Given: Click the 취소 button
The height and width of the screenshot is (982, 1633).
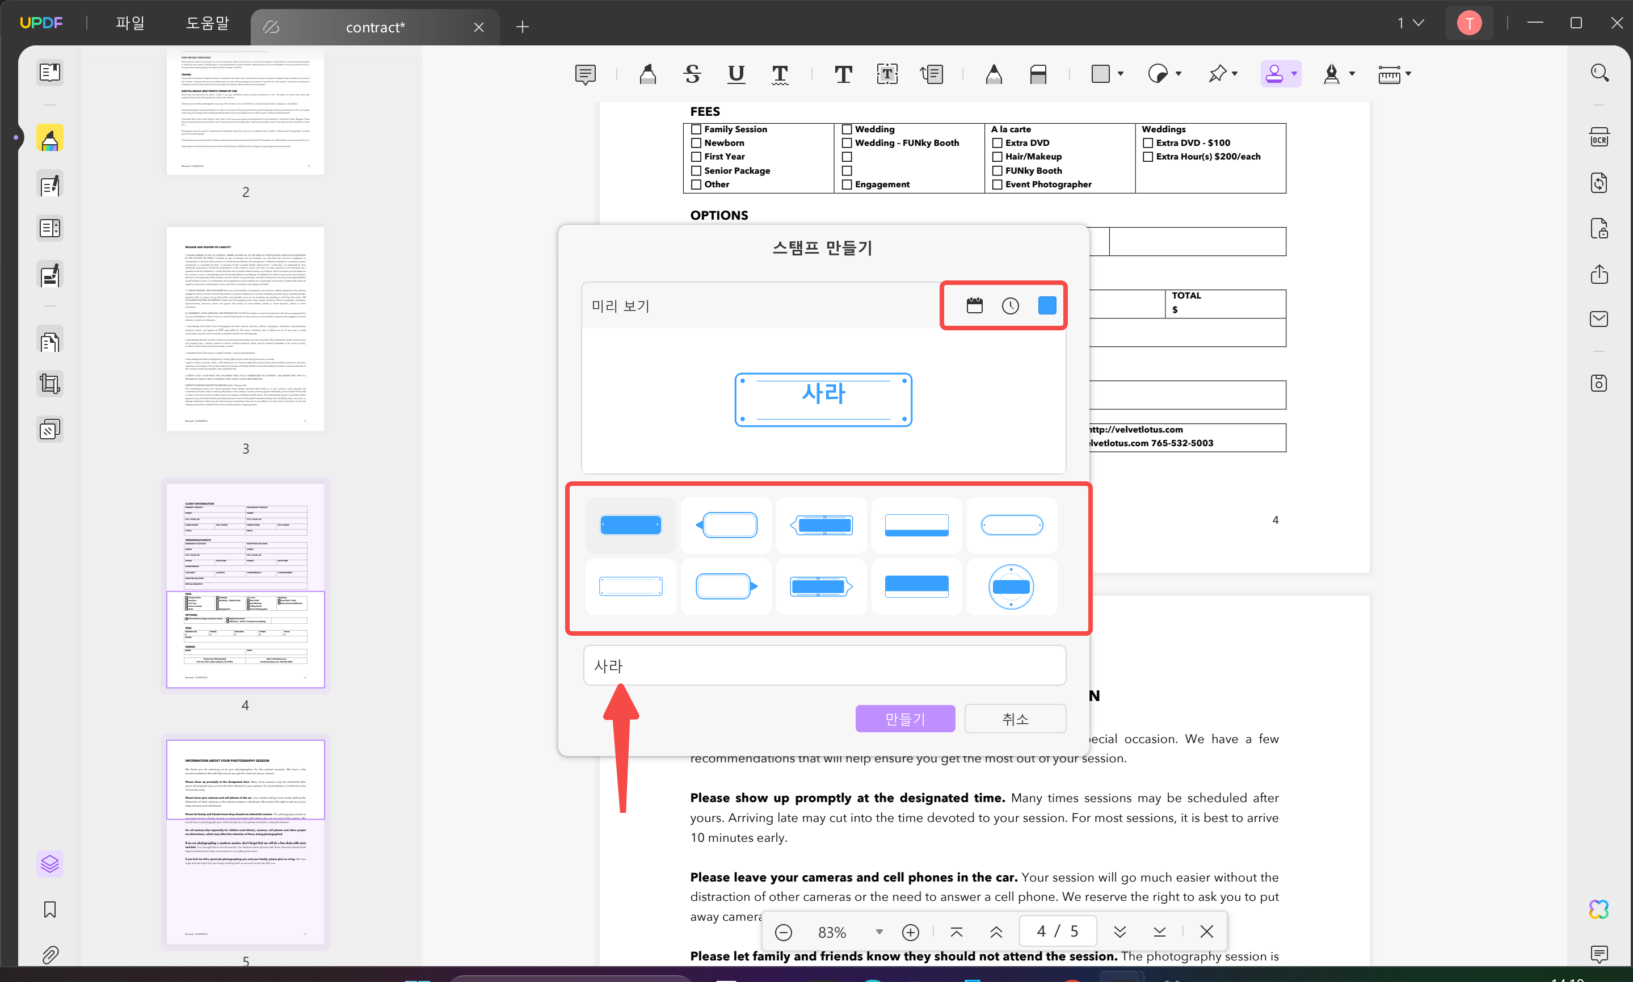Looking at the screenshot, I should click(1015, 719).
